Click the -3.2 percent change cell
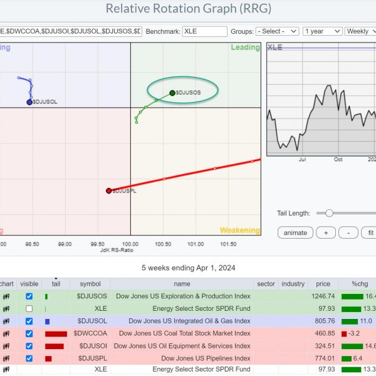The width and height of the screenshot is (376, 376). coord(350,333)
